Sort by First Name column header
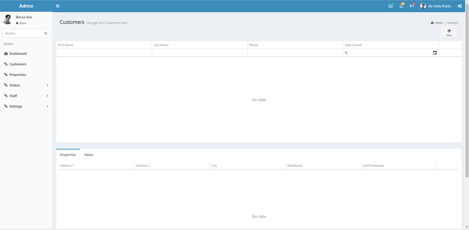Viewport: 469px width, 230px height. pos(104,45)
